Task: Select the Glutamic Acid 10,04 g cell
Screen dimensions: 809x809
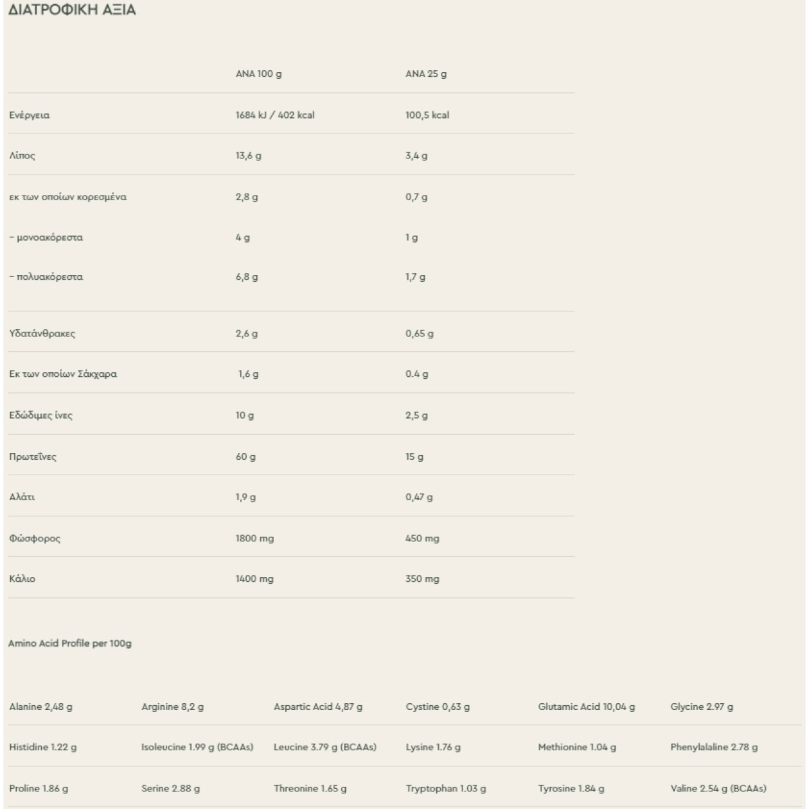Action: pyautogui.click(x=587, y=707)
